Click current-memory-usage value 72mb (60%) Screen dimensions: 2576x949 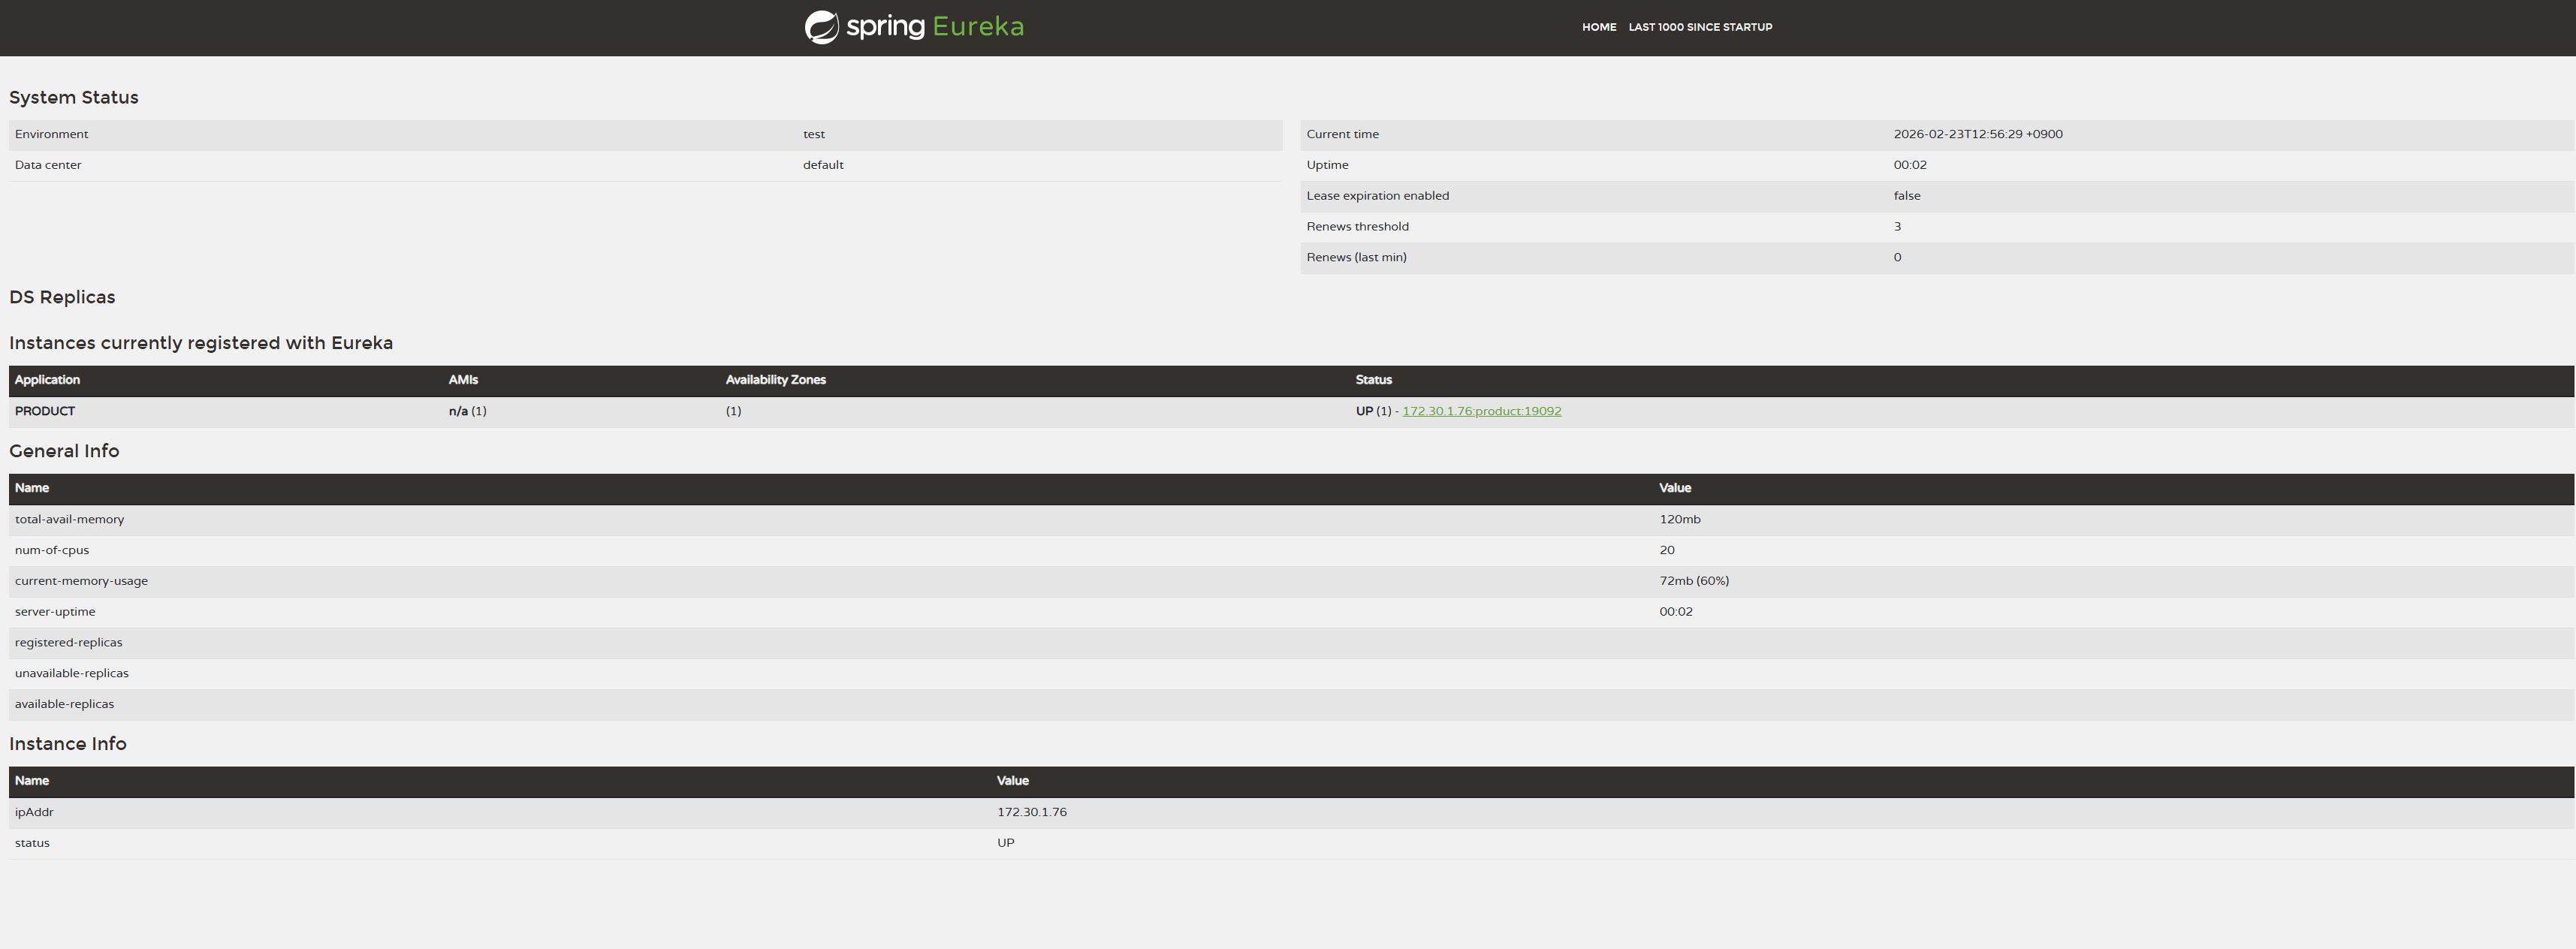pos(1693,581)
